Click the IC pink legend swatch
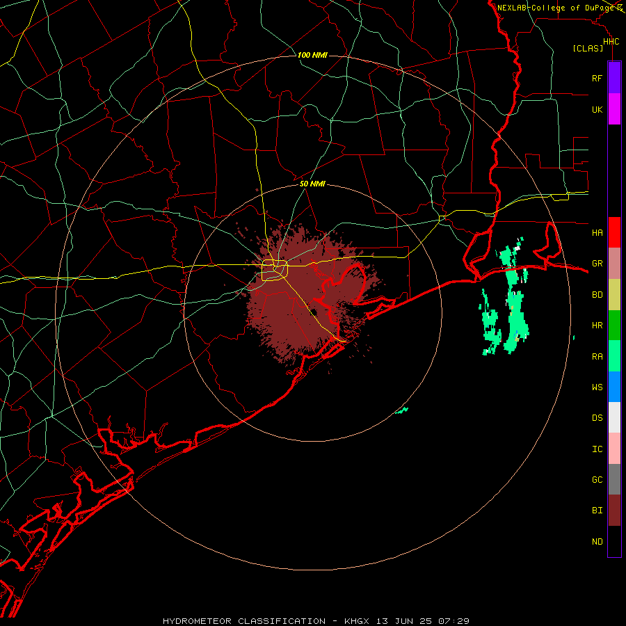 pos(614,449)
